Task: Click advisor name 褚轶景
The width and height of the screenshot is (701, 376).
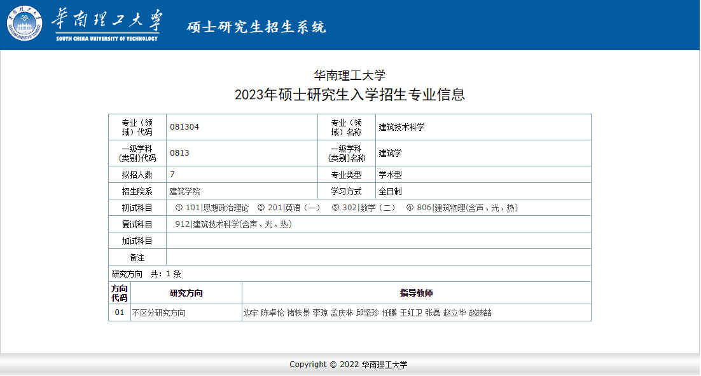Action: point(298,312)
